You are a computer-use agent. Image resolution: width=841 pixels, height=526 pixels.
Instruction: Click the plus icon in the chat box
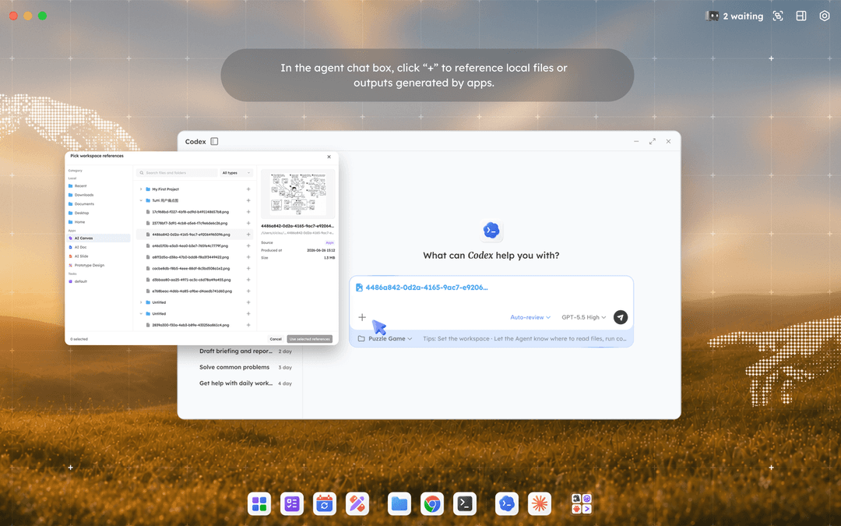tap(362, 317)
